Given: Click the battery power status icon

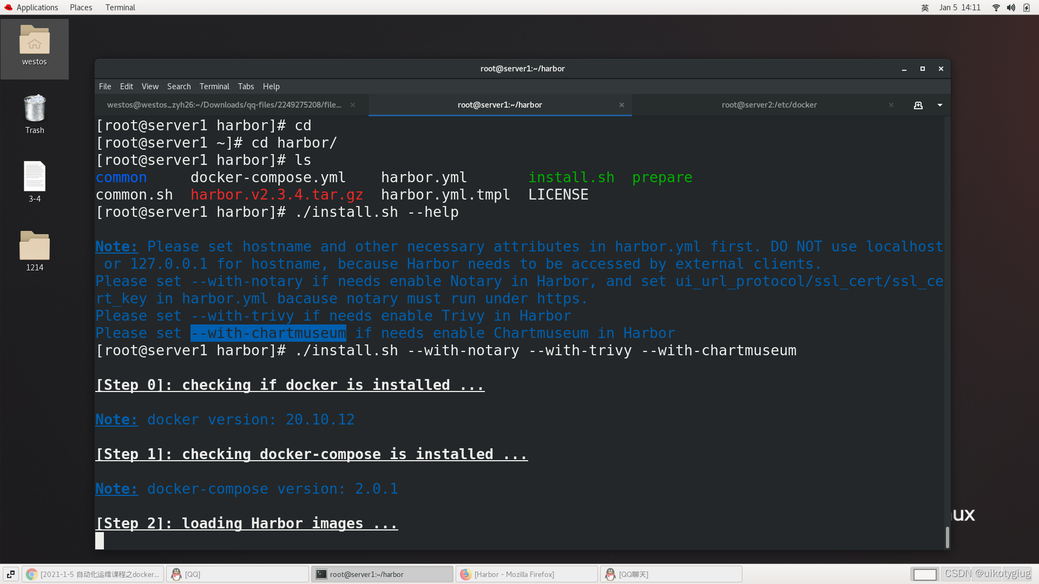Looking at the screenshot, I should point(1027,8).
